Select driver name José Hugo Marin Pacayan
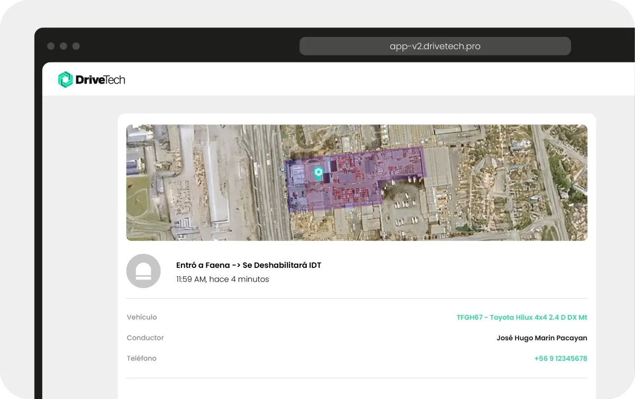This screenshot has height=399, width=635. coord(542,338)
